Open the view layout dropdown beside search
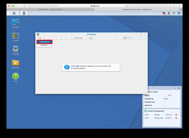189x138 pixels. (119, 38)
